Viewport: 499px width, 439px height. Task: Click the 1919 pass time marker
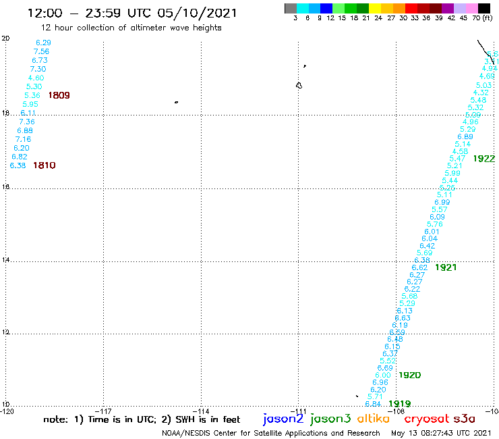(x=400, y=404)
